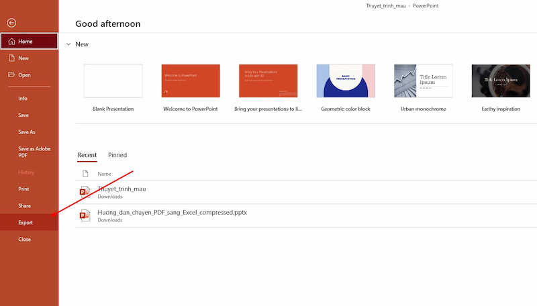This screenshot has width=537, height=306.
Task: Open the Welcome to PowerPoint template
Action: point(191,81)
